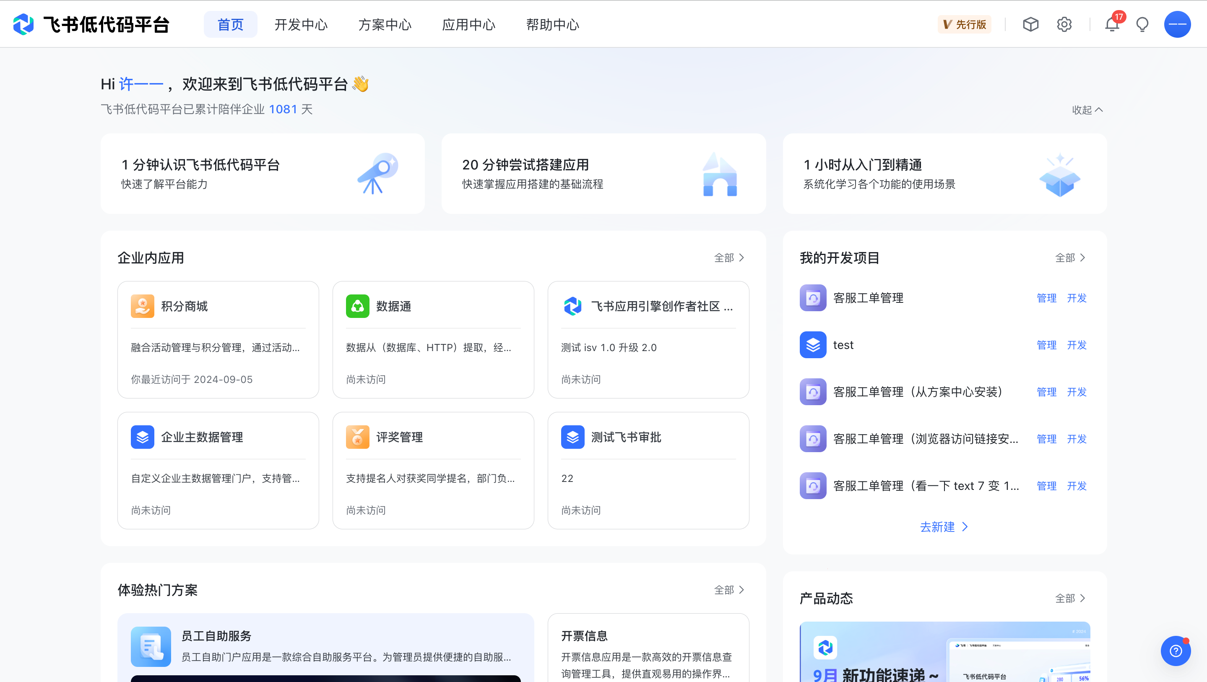
Task: Open the 应用中心 tab
Action: coord(468,24)
